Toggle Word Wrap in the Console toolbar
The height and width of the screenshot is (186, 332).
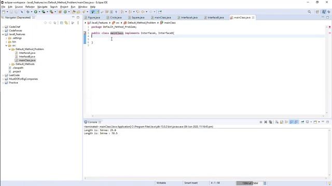[x=286, y=122]
